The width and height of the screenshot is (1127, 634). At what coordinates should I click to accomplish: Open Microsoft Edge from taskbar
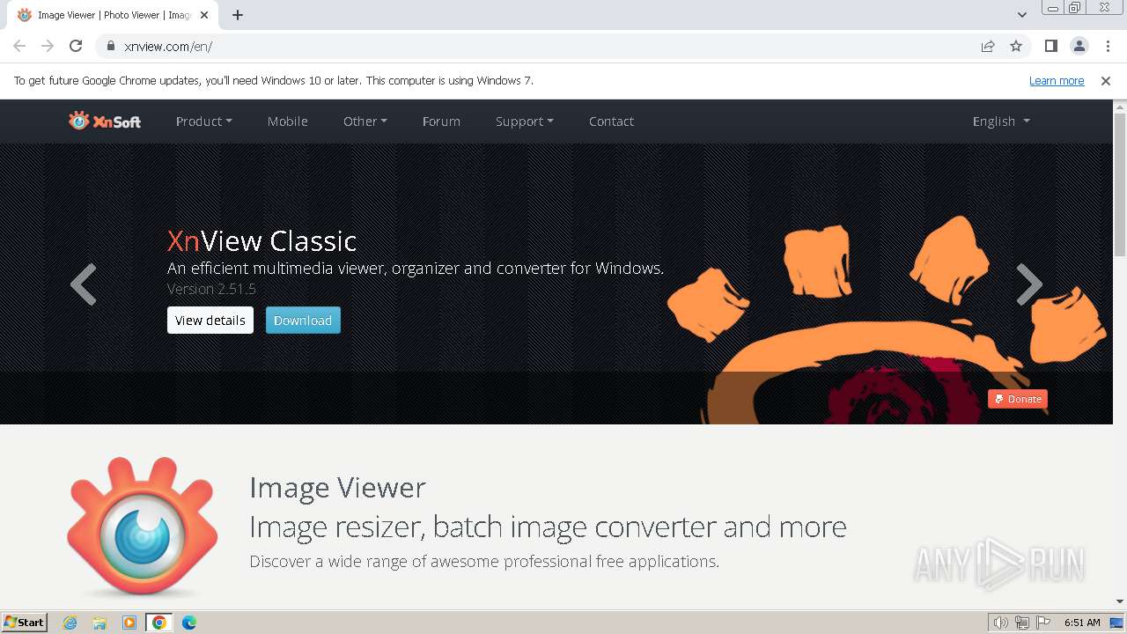(189, 623)
